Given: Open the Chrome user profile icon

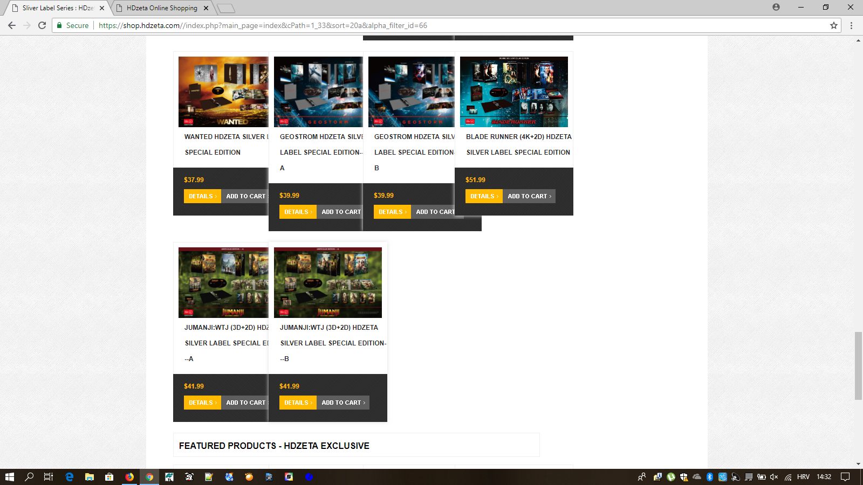Looking at the screenshot, I should coord(776,7).
